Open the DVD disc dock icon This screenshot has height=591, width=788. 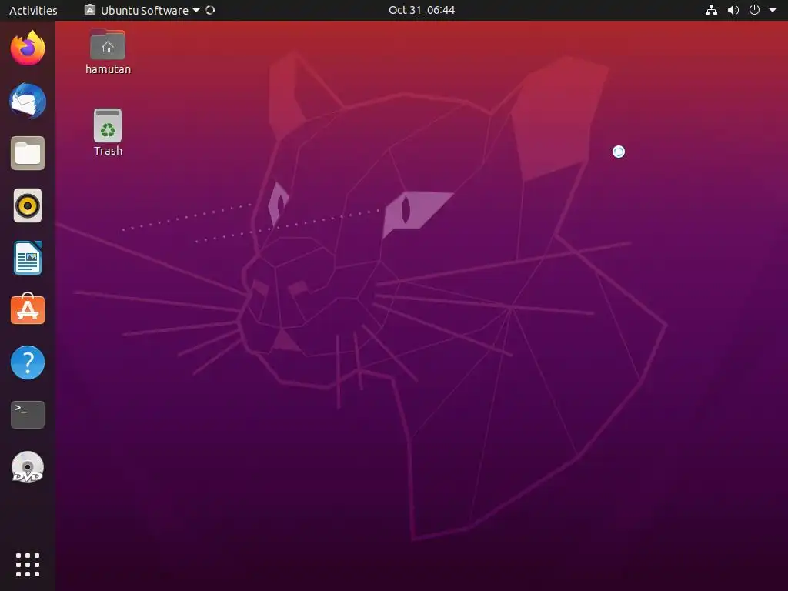click(28, 467)
